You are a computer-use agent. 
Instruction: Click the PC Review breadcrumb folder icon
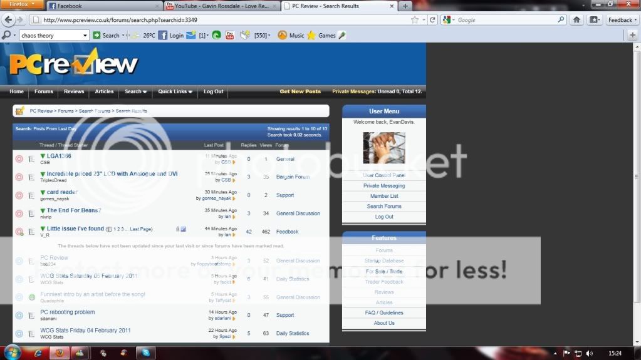(19, 111)
